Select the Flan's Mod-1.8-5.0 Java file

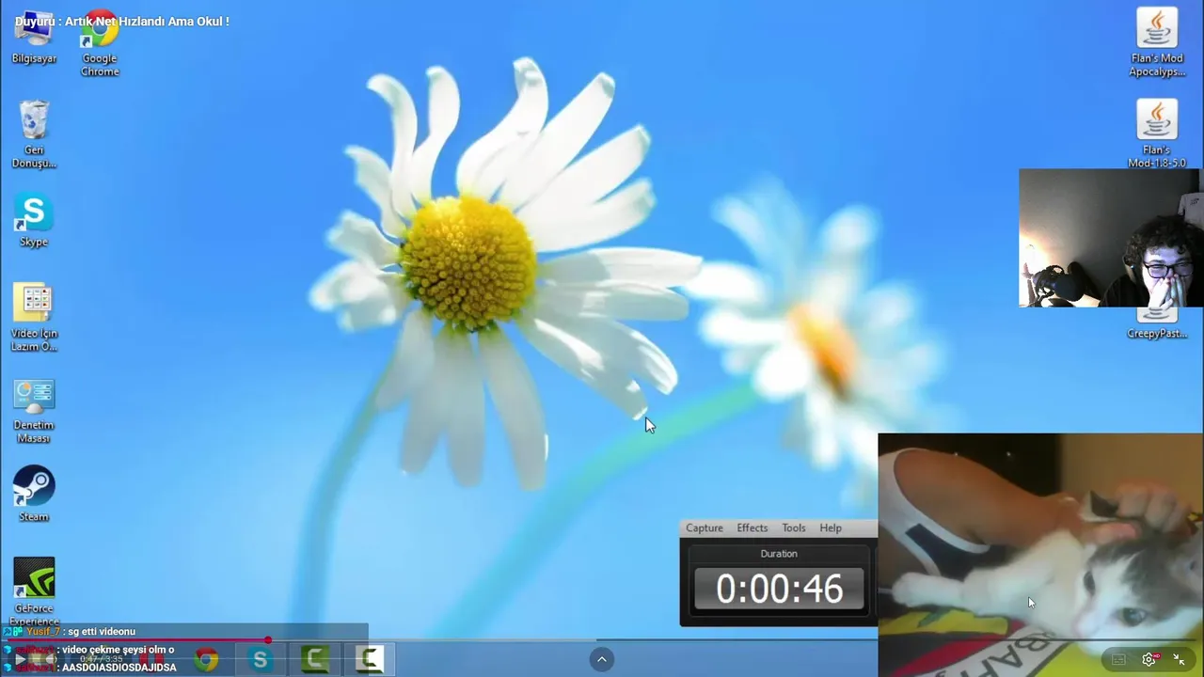coord(1157,134)
